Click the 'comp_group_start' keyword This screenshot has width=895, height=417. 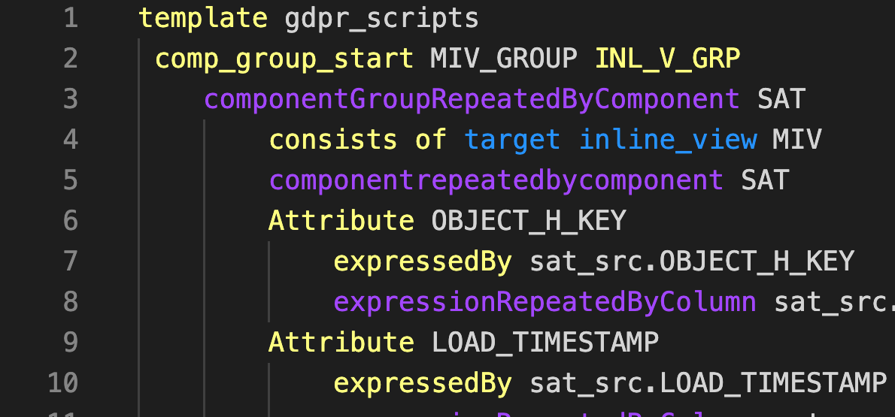[284, 59]
